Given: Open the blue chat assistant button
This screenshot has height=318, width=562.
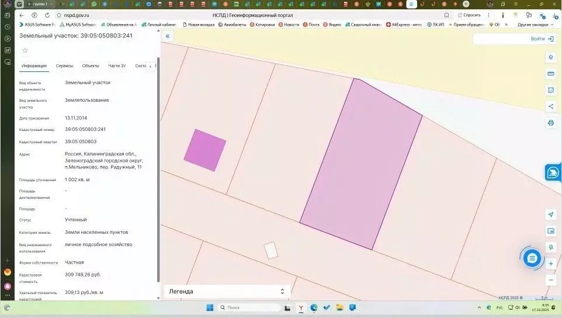Looking at the screenshot, I should [532, 258].
